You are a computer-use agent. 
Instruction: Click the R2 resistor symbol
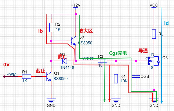point(51,27)
